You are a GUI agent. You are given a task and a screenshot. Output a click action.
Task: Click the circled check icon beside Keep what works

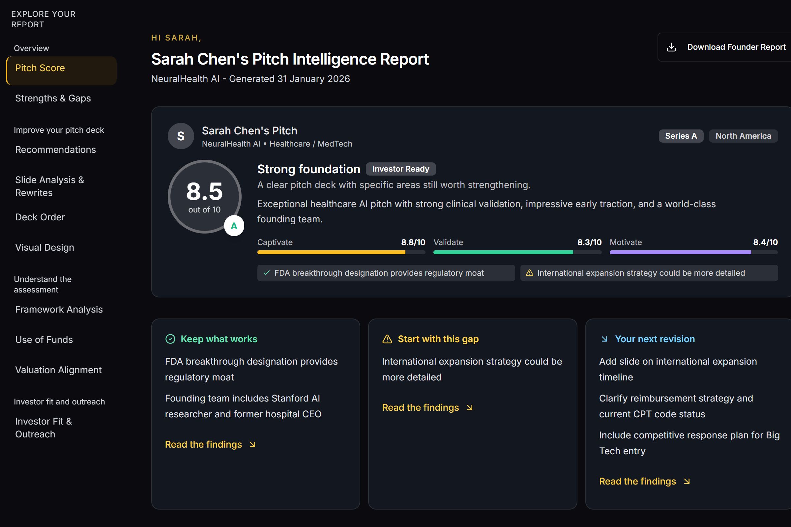click(x=170, y=339)
